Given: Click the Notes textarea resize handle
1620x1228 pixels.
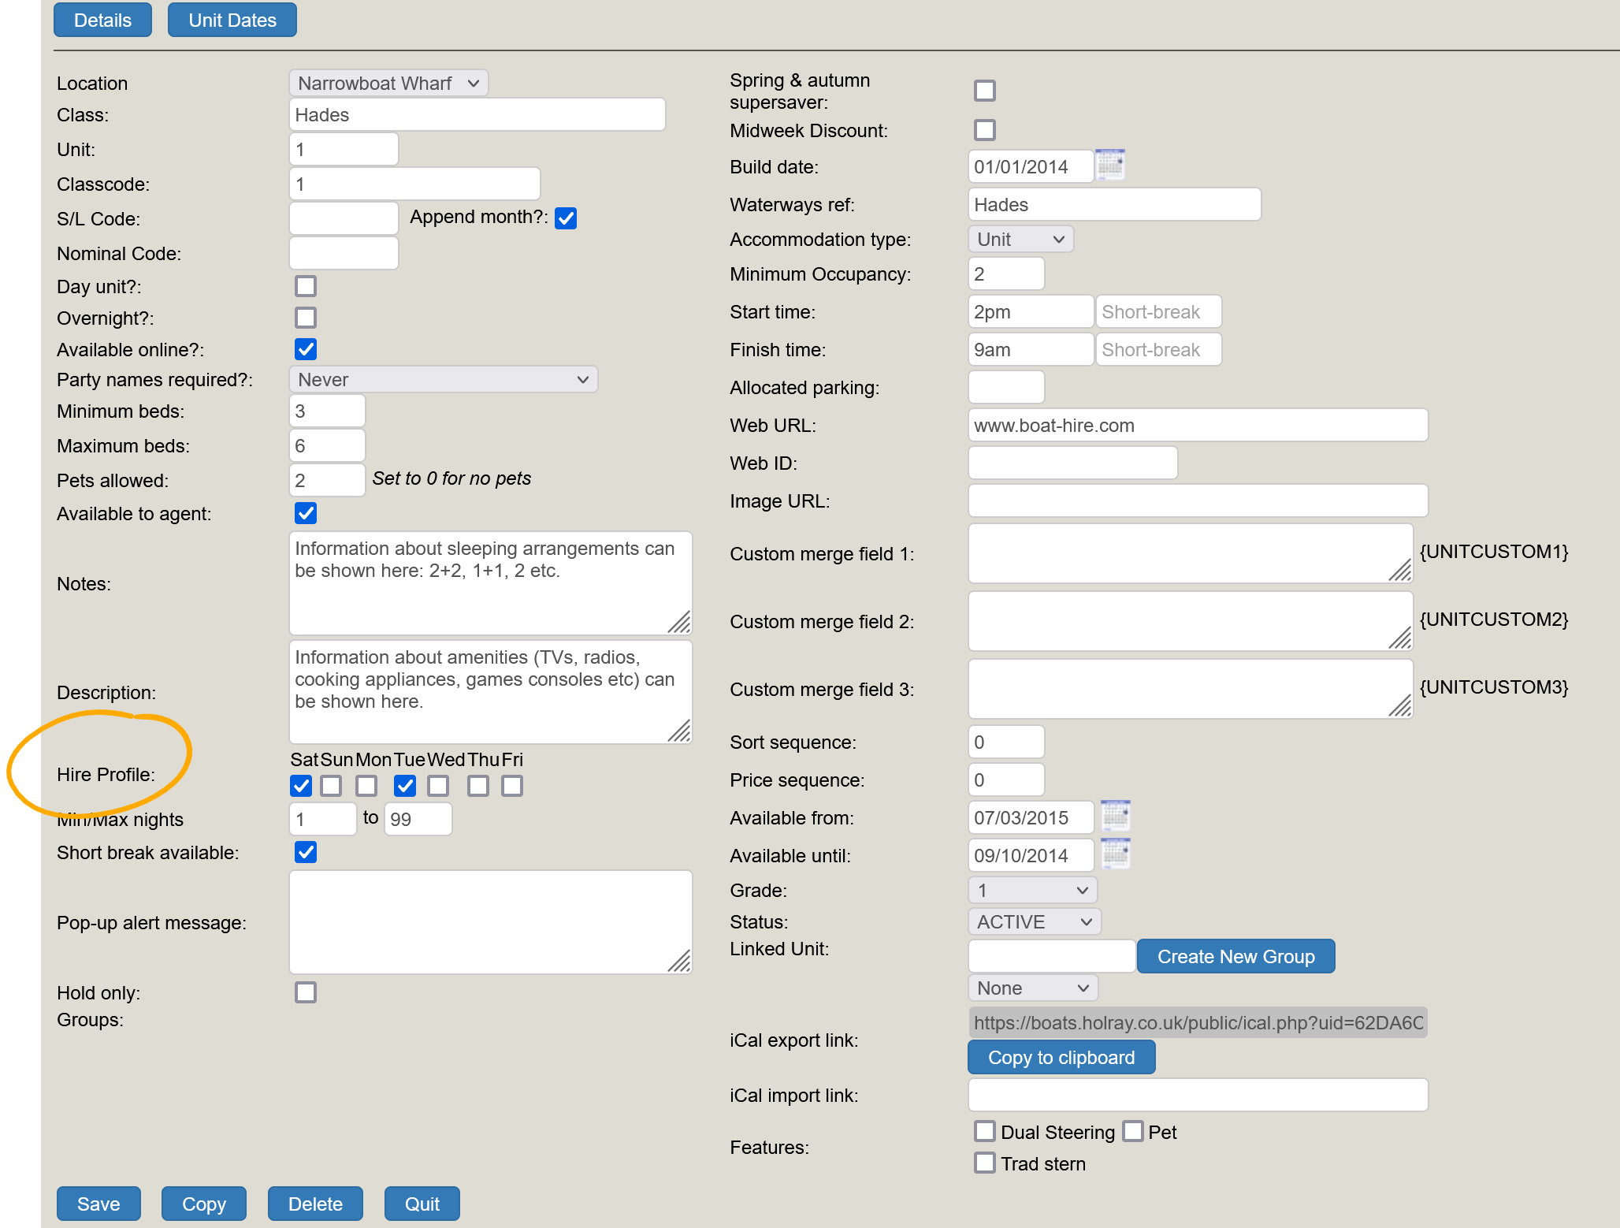Looking at the screenshot, I should pyautogui.click(x=679, y=623).
